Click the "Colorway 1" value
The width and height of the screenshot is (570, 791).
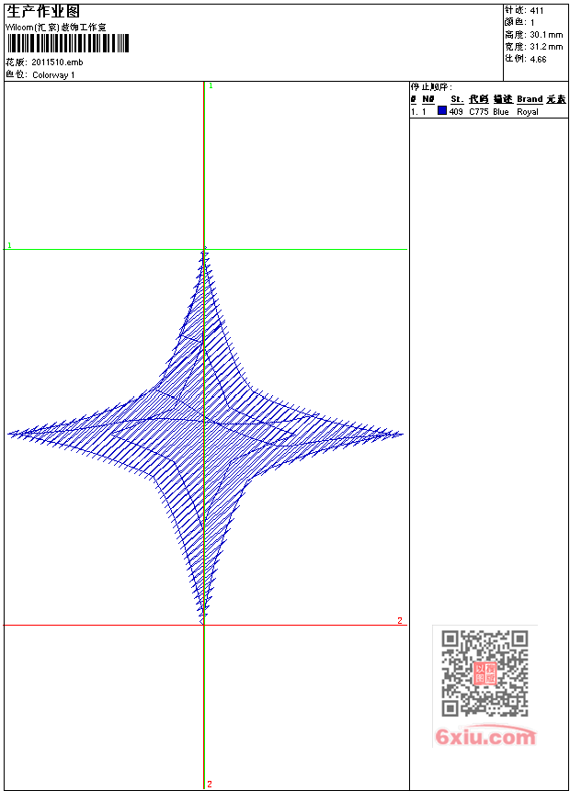click(x=53, y=75)
